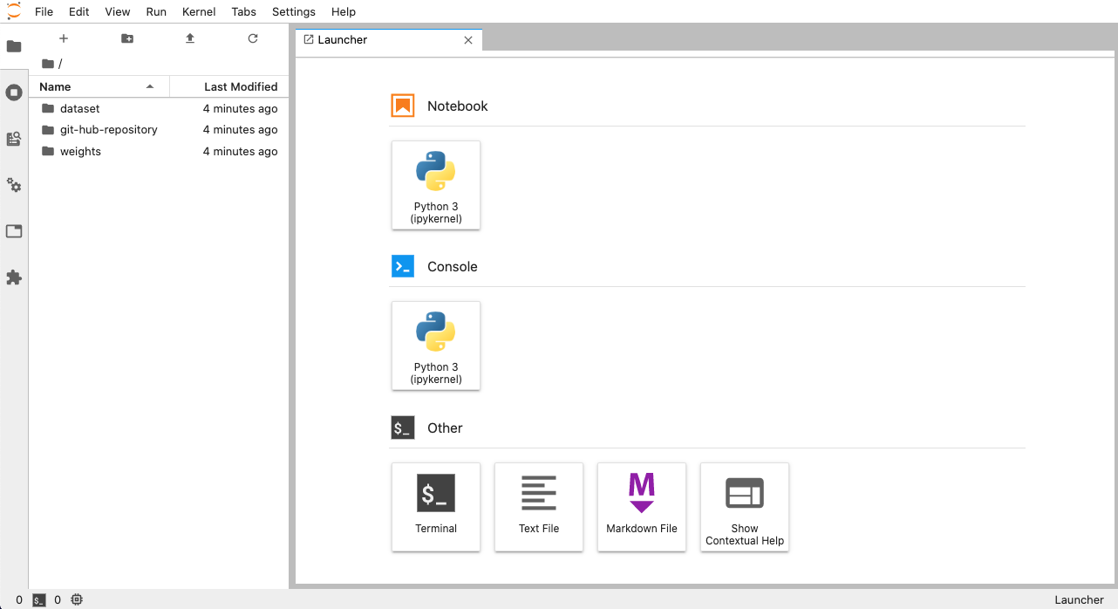Open the Kernel menu
Screen dimensions: 1118x609
199,12
